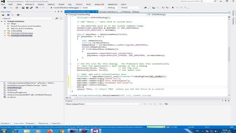Pin the Class View panel

click(x=58, y=11)
